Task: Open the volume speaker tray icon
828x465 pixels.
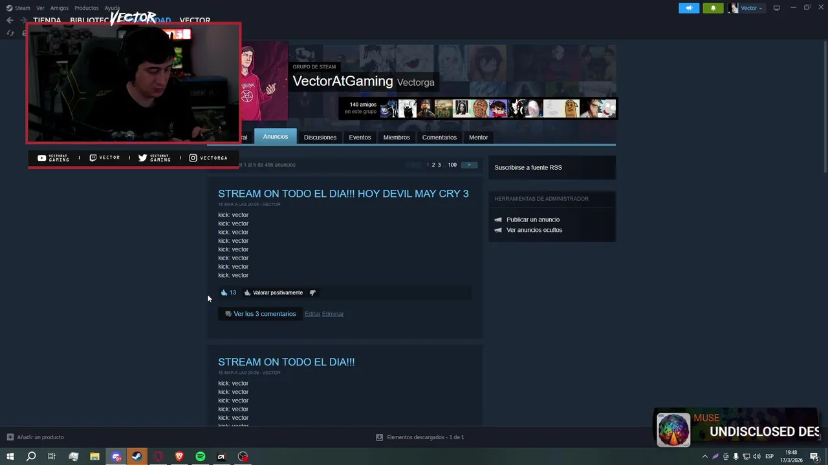Action: [x=756, y=457]
